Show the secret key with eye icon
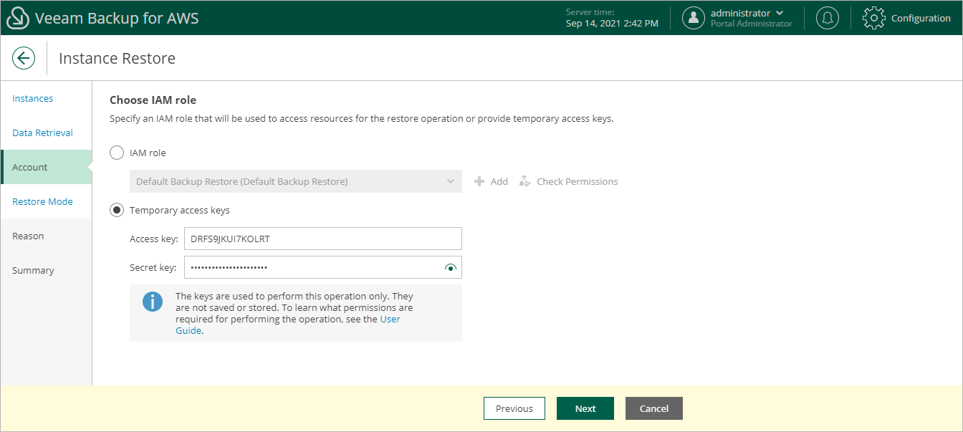The width and height of the screenshot is (963, 432). point(450,268)
